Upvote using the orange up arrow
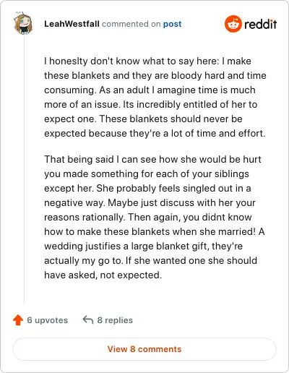The width and height of the screenshot is (289, 373). 18,320
